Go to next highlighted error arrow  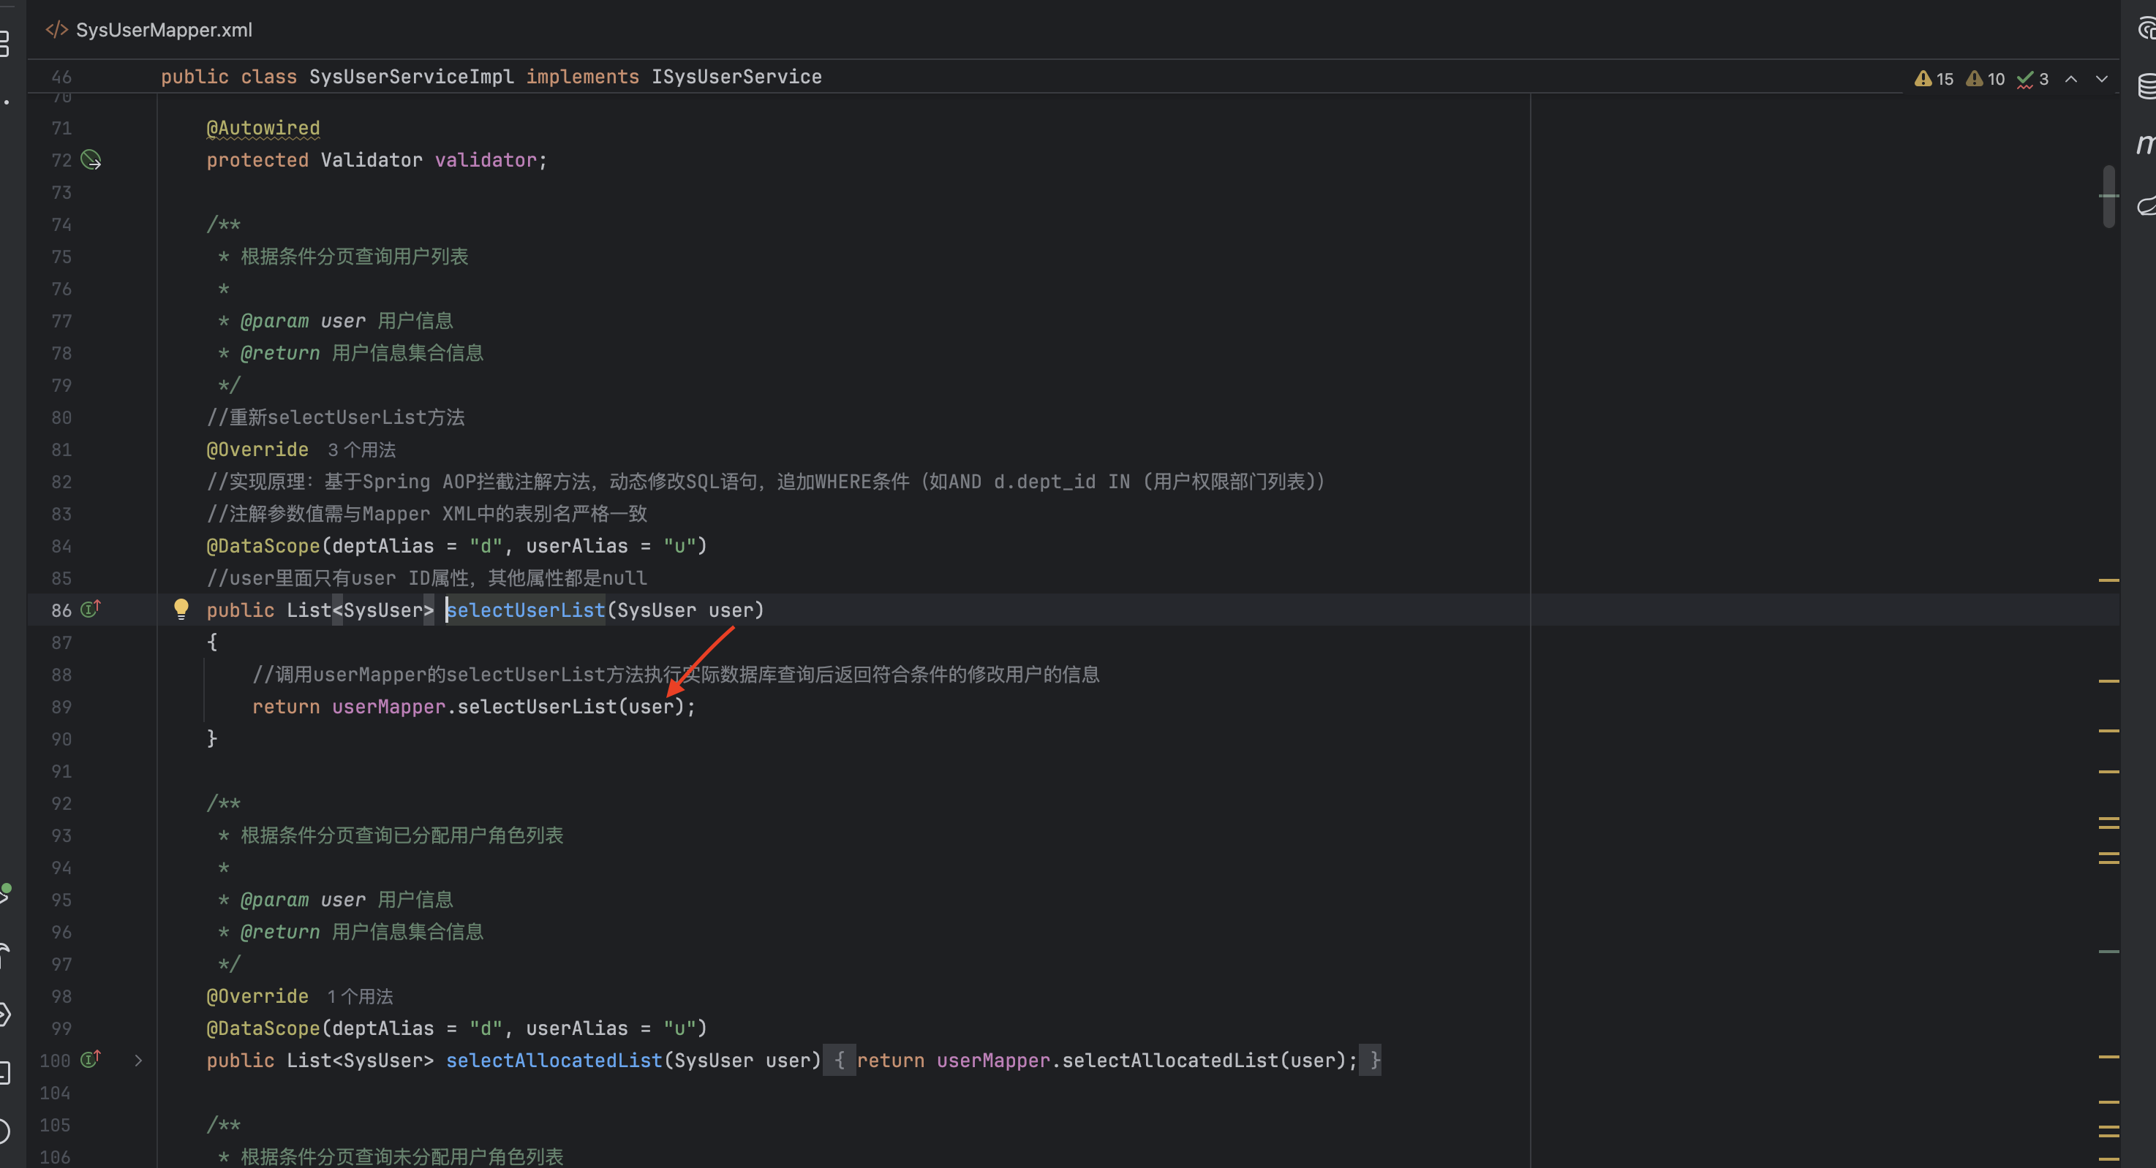tap(2102, 79)
